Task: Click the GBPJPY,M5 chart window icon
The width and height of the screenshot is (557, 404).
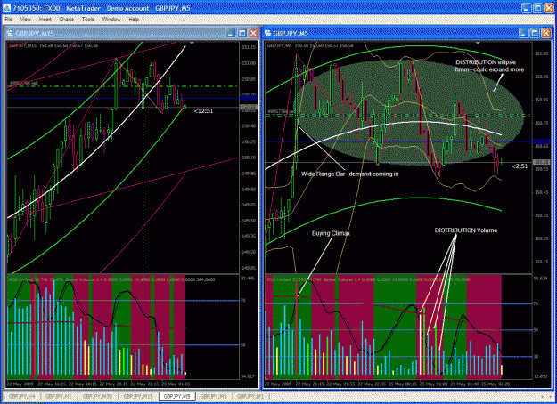Action: pyautogui.click(x=268, y=33)
